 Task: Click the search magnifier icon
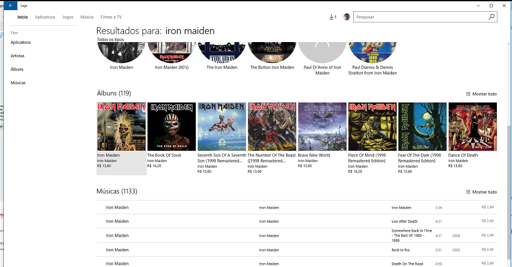[x=491, y=17]
